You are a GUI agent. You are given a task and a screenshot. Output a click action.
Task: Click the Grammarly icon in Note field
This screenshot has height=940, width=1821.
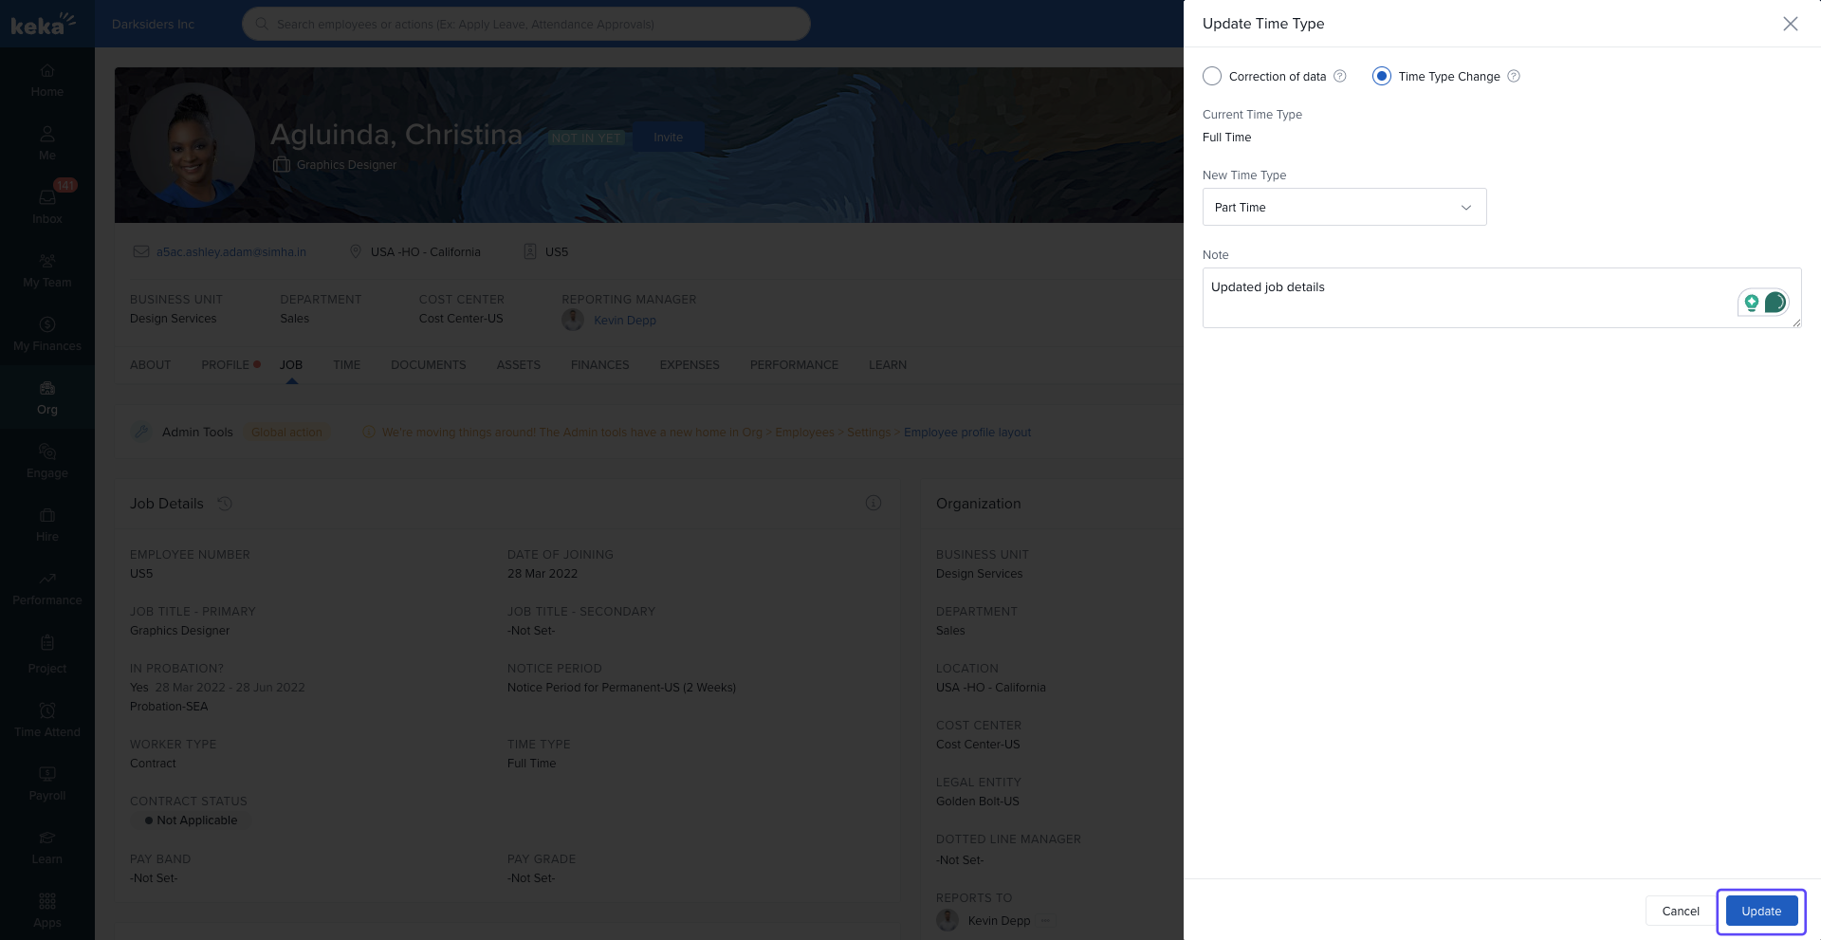coord(1775,303)
